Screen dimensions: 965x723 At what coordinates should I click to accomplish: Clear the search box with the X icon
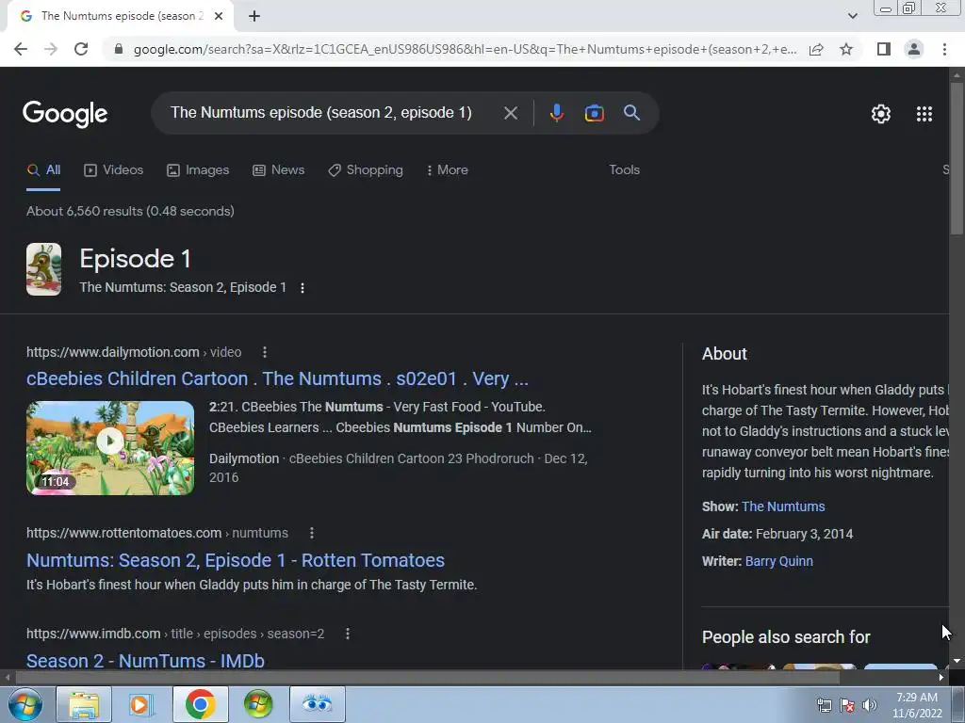click(x=510, y=113)
